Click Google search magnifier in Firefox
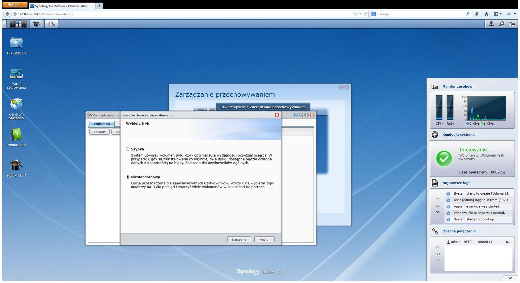Screen dimensions: 520x283 click(468, 14)
